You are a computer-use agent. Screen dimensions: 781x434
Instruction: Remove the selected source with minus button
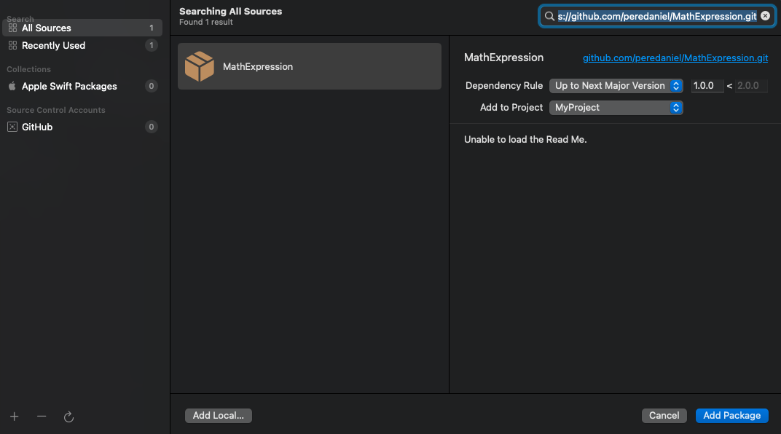(42, 416)
